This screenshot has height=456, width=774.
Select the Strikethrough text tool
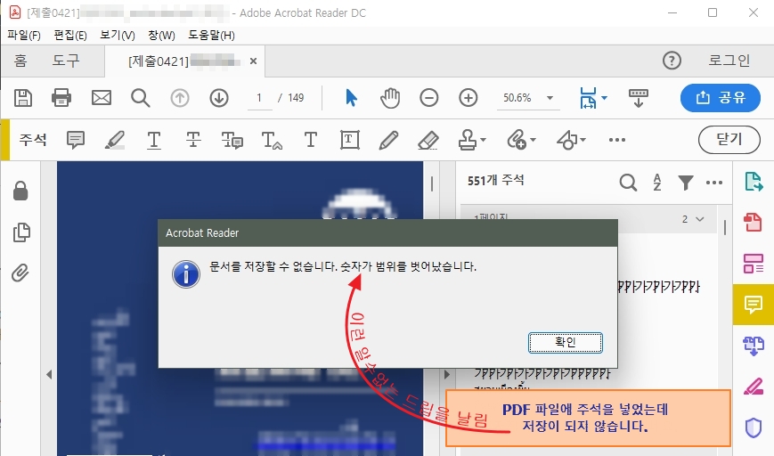(x=193, y=140)
